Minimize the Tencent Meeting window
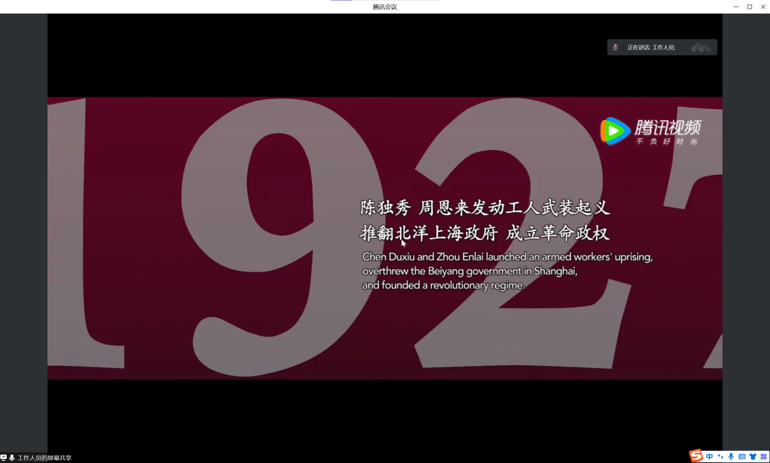Viewport: 770px width, 463px height. [x=736, y=7]
